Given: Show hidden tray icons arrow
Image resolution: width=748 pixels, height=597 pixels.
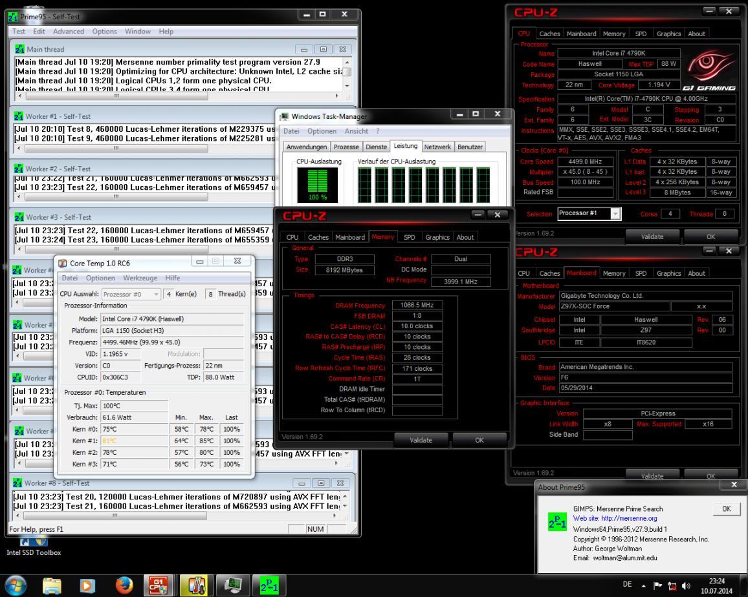Looking at the screenshot, I should [644, 585].
